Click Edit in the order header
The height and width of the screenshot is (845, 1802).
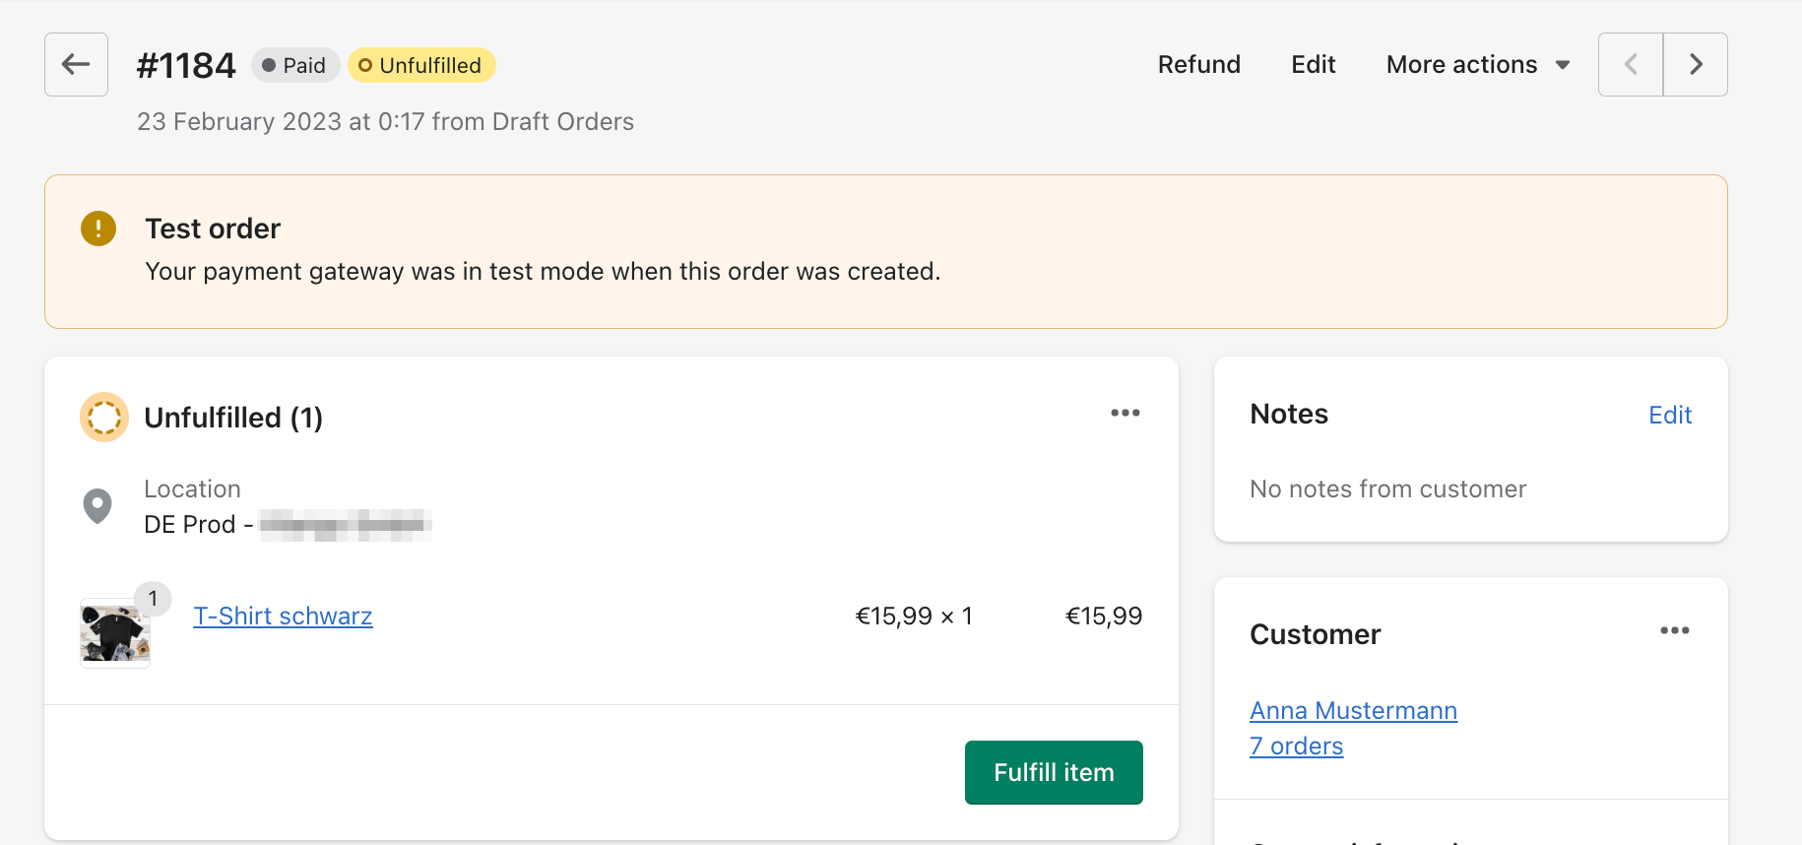[x=1313, y=65]
